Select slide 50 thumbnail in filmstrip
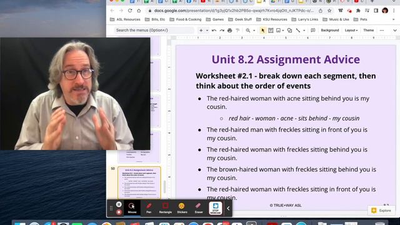The width and height of the screenshot is (400, 225). tap(139, 182)
